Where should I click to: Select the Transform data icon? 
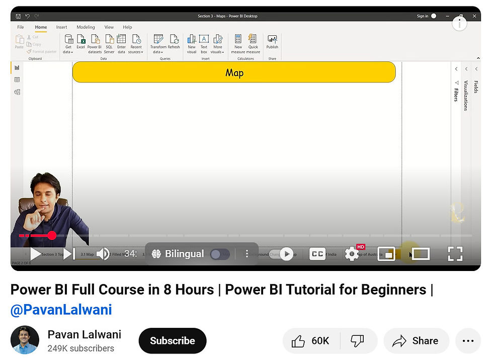pyautogui.click(x=158, y=39)
